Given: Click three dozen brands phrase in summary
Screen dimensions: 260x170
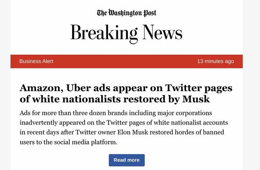Looking at the screenshot, I should [100, 113].
